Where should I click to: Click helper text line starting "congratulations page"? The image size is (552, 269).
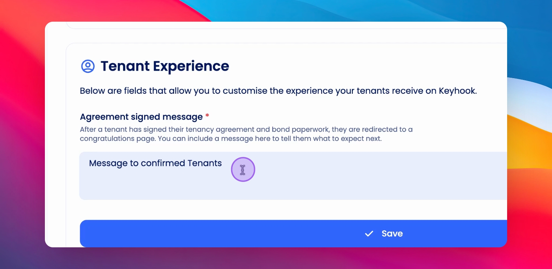(231, 139)
